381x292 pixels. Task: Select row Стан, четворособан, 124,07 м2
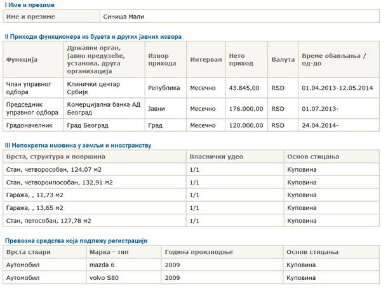191,170
